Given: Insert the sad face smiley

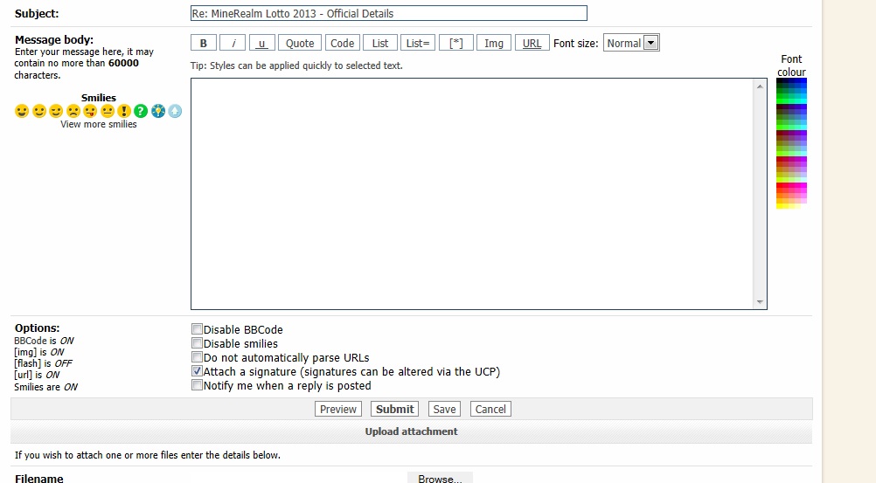Looking at the screenshot, I should click(73, 111).
